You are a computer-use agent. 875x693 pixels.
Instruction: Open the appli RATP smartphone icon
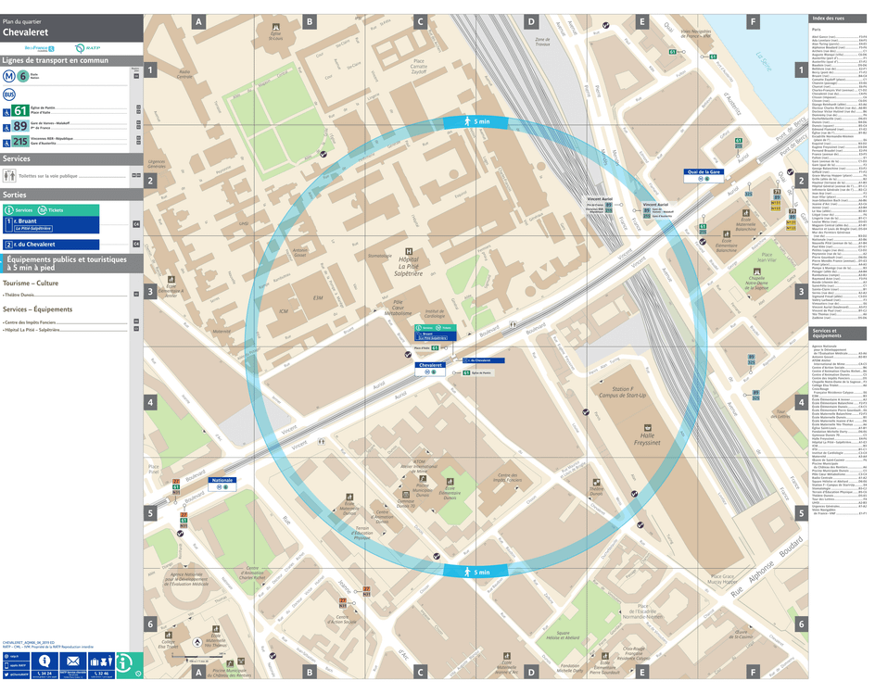(6, 664)
